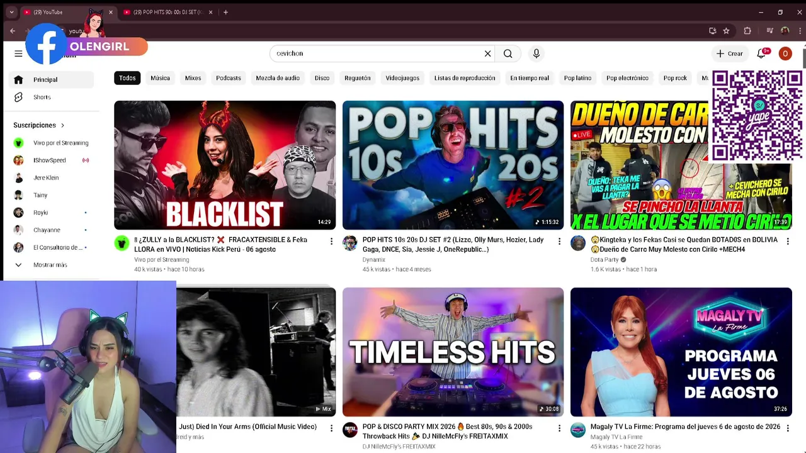Clear the search box with the X icon
Image resolution: width=806 pixels, height=453 pixels.
point(487,53)
